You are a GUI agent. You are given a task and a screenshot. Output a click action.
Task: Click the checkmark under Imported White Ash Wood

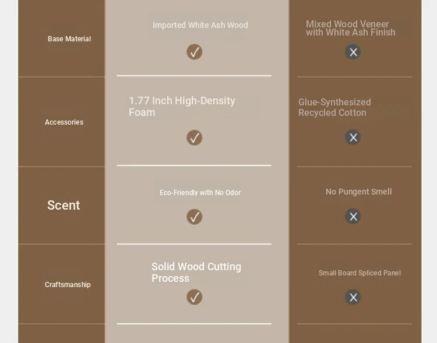pyautogui.click(x=194, y=52)
